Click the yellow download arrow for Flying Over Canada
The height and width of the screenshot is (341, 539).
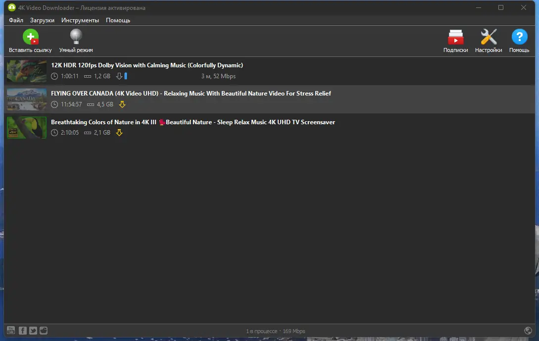122,104
